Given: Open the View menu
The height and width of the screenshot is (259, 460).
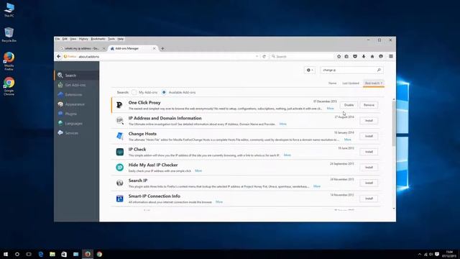Looking at the screenshot, I should coord(73,39).
